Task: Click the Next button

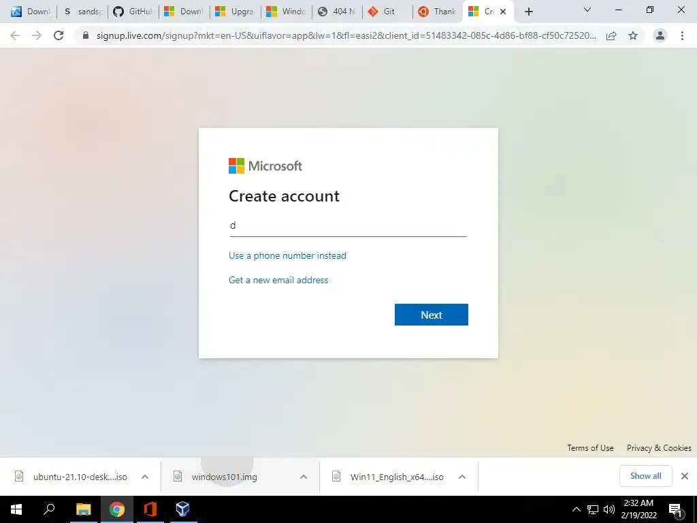Action: pyautogui.click(x=431, y=315)
